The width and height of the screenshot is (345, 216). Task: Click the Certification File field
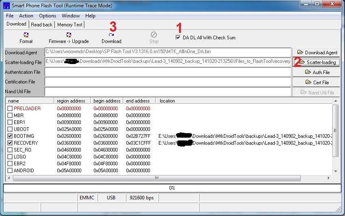tap(168, 82)
